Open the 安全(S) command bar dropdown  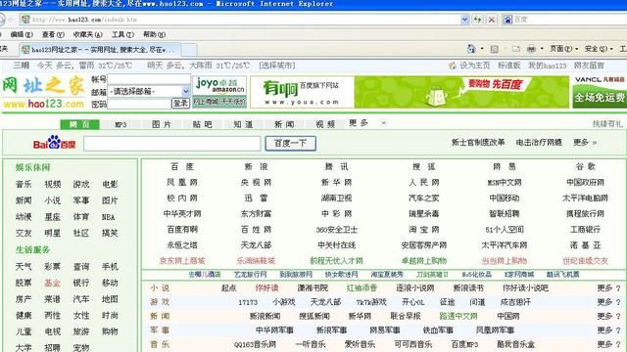(x=599, y=49)
